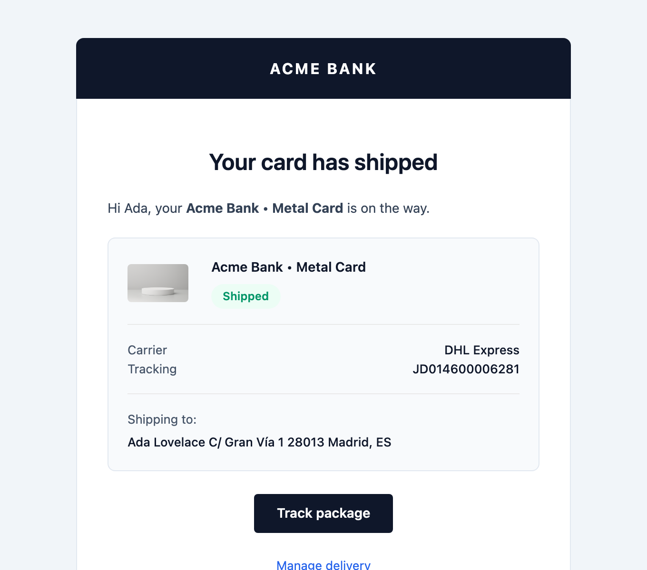Select the bolded Acme Bank Metal Card in greeting
The image size is (647, 570).
[x=265, y=208]
